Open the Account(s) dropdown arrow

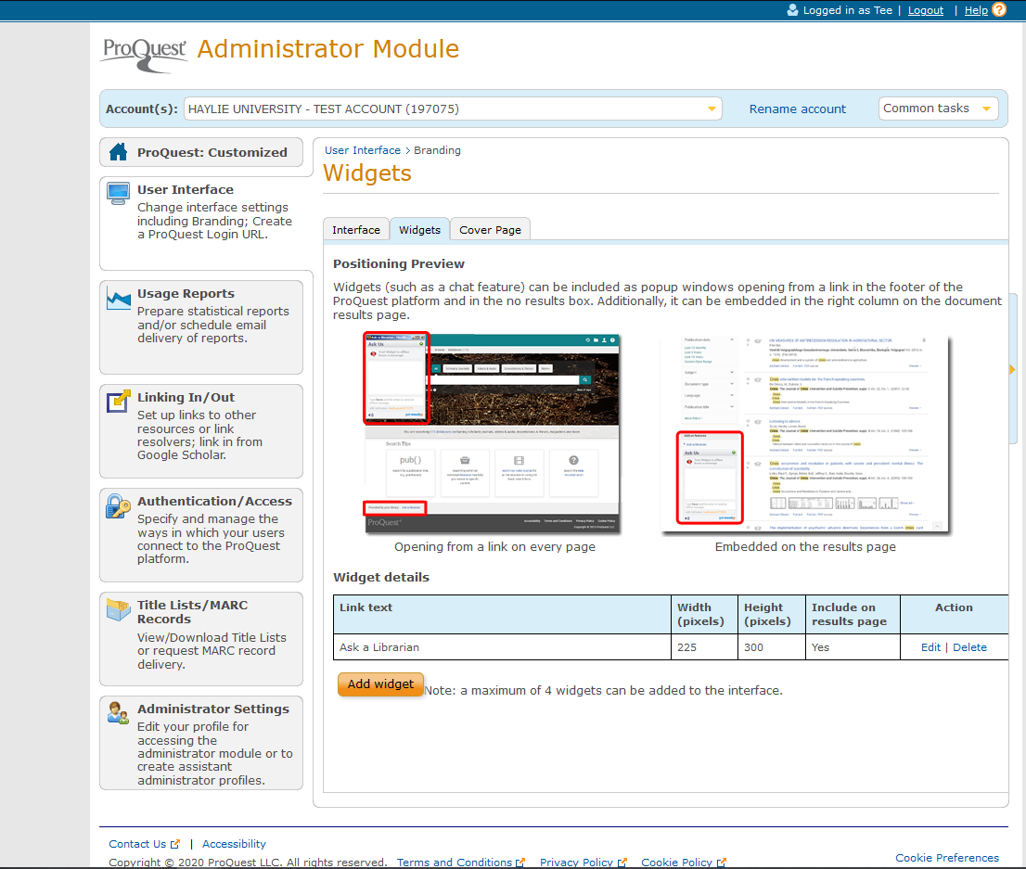click(712, 109)
